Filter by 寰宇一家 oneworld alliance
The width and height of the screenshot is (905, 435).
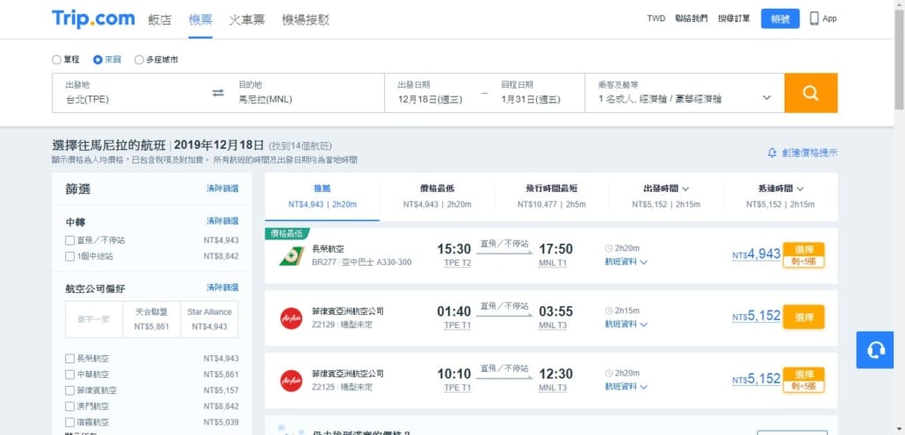click(x=94, y=319)
